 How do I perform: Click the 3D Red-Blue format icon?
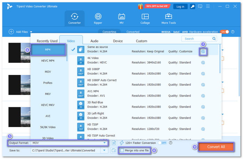pos(81,105)
